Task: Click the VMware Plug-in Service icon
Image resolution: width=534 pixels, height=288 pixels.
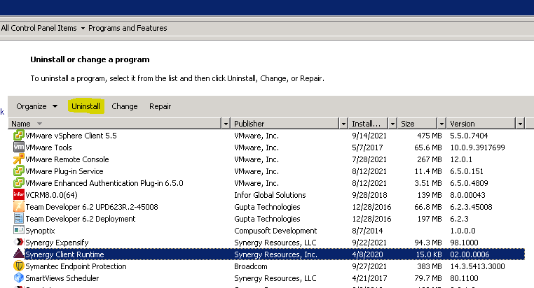Action: pos(19,171)
